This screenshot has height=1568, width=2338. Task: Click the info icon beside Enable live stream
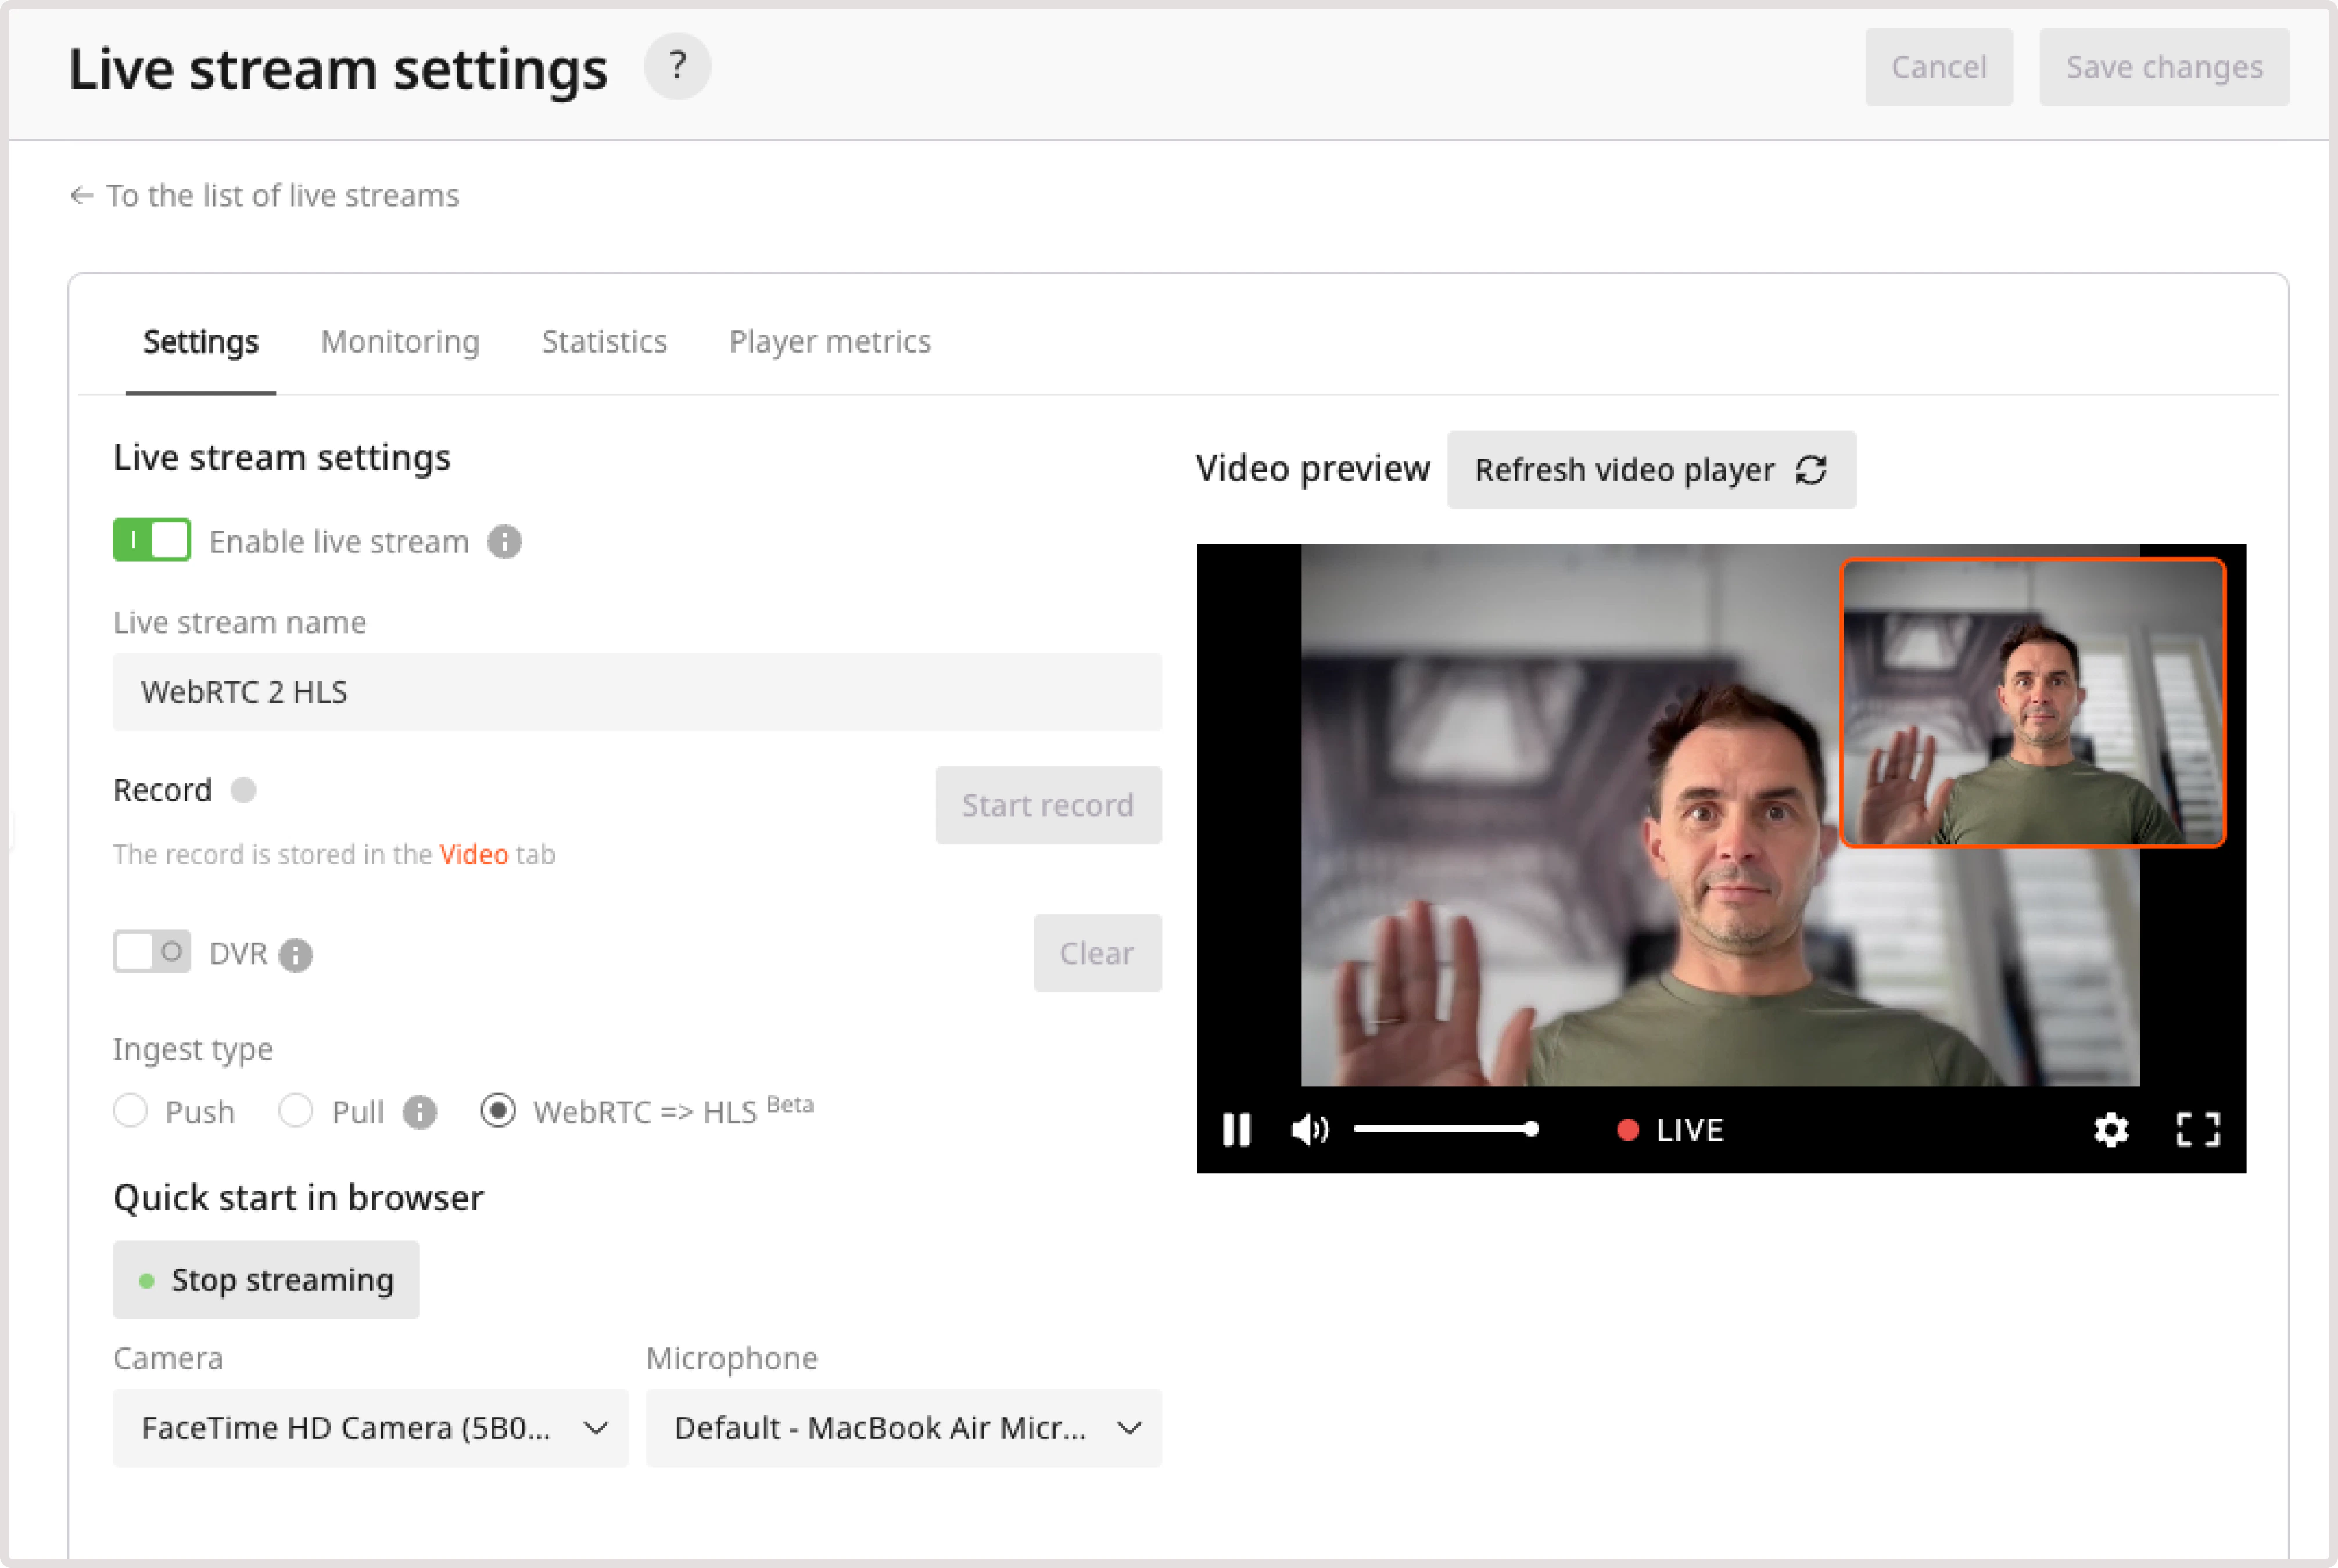[504, 541]
